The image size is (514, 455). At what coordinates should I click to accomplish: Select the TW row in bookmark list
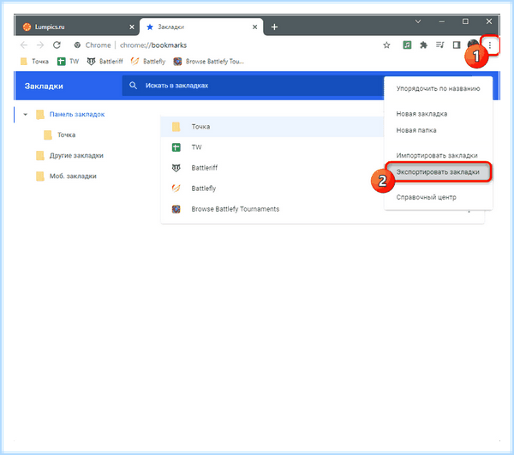pos(272,147)
